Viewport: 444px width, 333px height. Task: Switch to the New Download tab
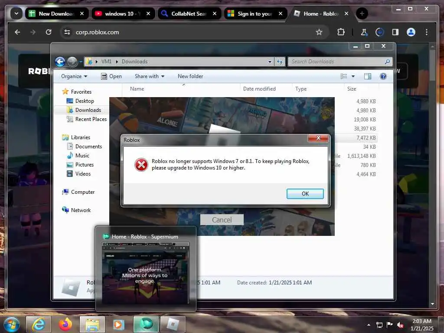(56, 13)
